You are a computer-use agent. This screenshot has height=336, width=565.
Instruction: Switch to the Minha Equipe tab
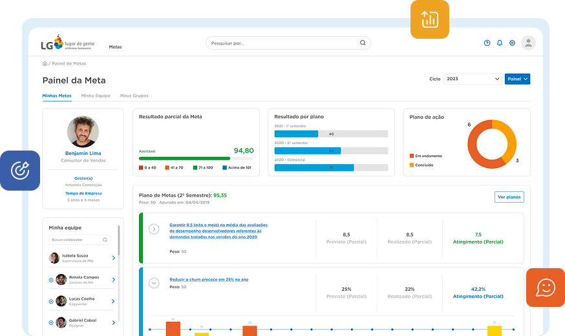pyautogui.click(x=95, y=96)
